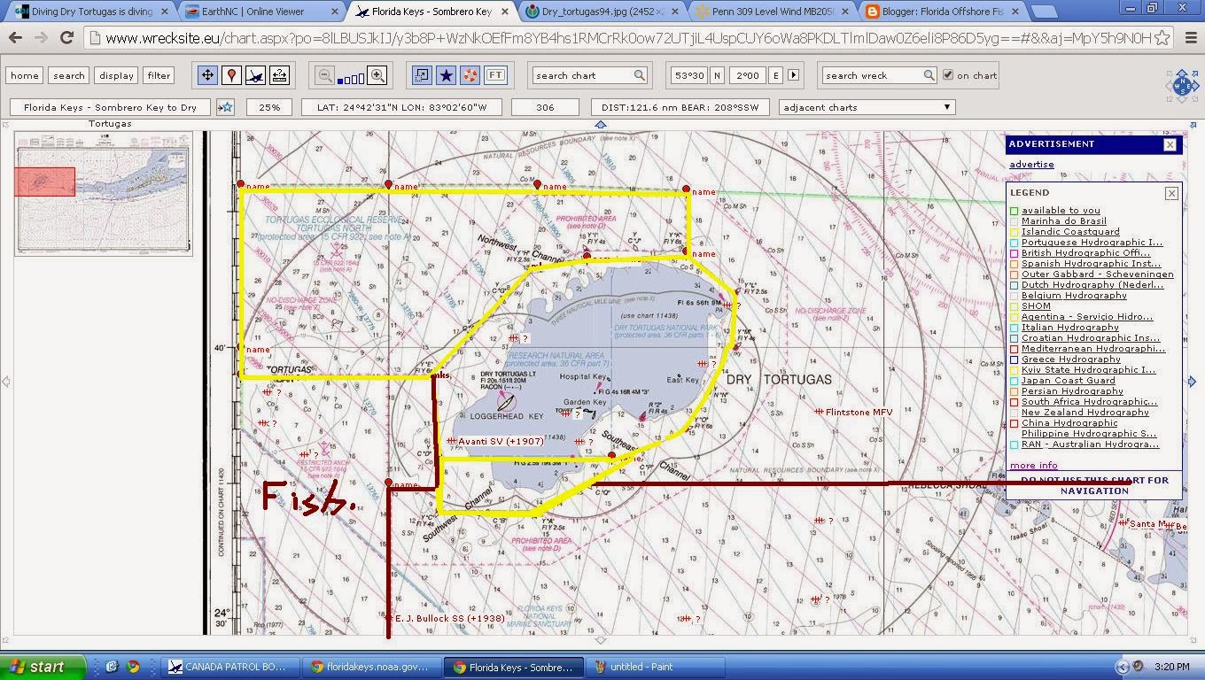Click the more info link in legend
This screenshot has width=1205, height=680.
click(x=1034, y=465)
